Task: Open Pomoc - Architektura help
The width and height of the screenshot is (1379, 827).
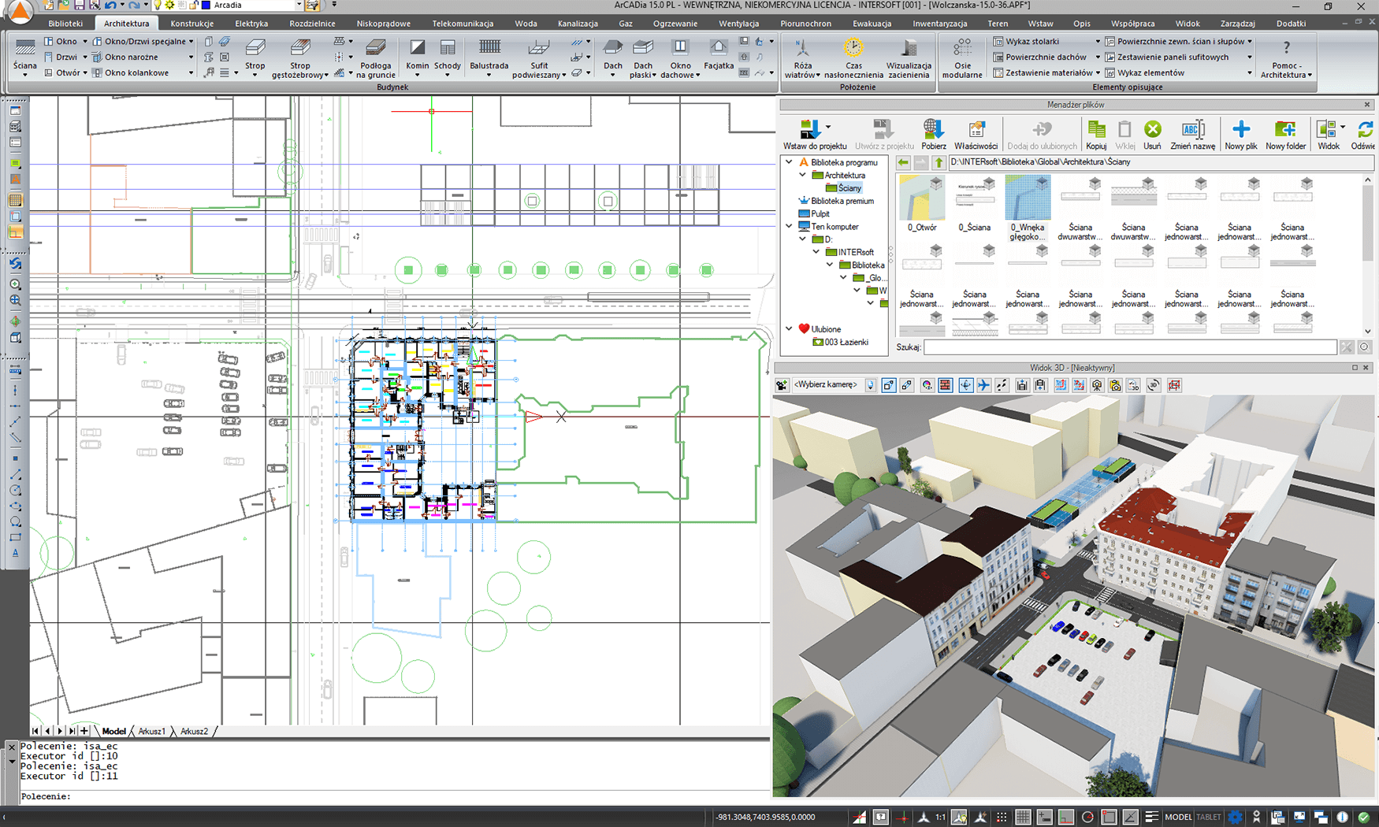Action: coord(1286,58)
